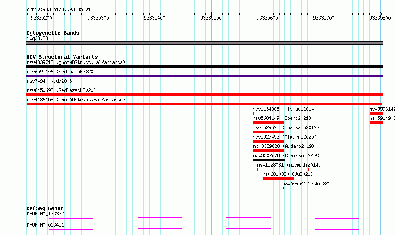The image size is (395, 235).
Task: Click ruler position 93335200
Action: 42,18
